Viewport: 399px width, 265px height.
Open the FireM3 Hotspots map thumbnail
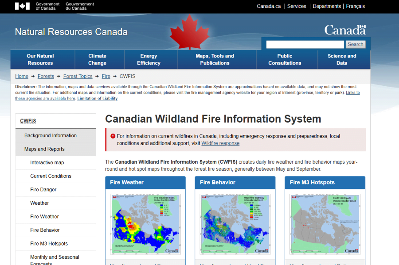[x=325, y=224]
